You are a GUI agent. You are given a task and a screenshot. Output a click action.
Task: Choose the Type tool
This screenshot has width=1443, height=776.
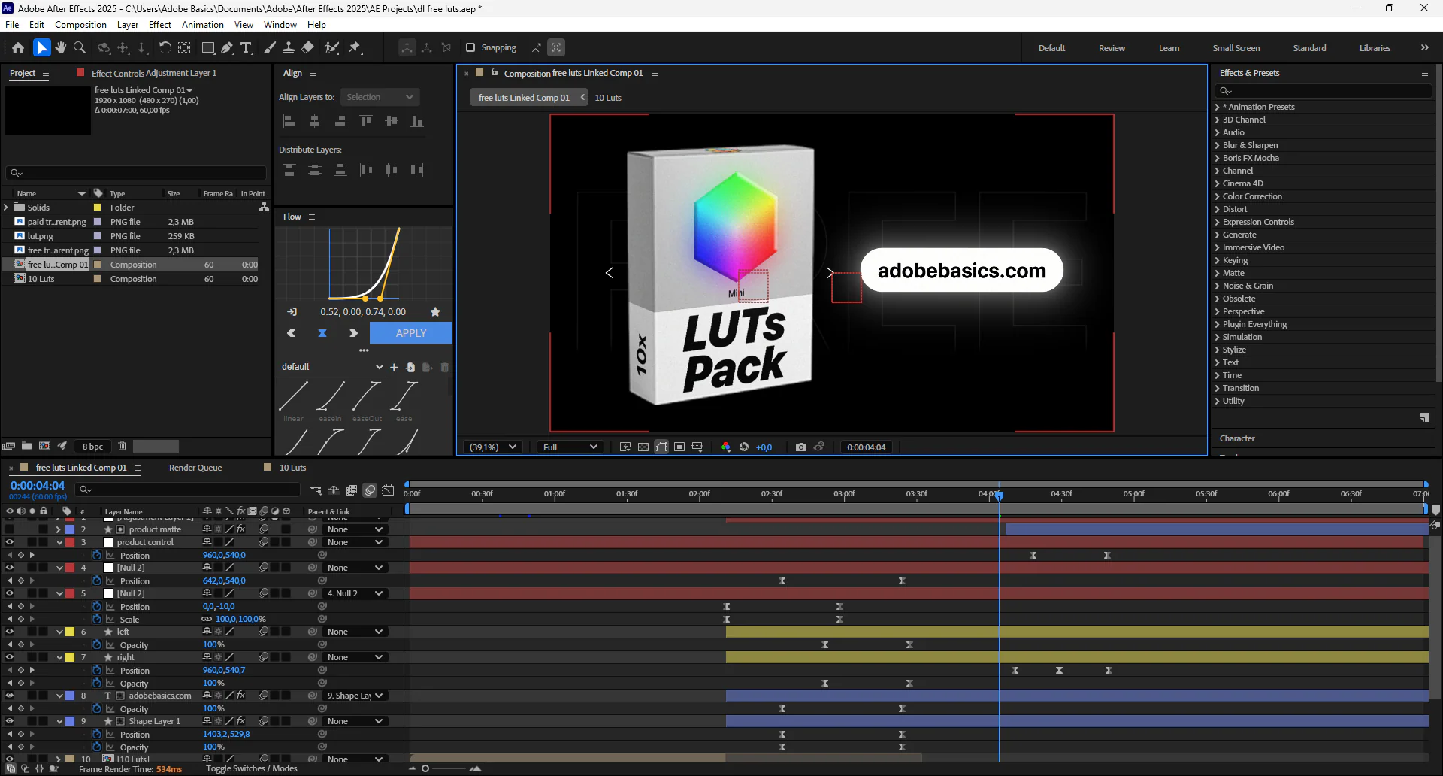point(246,48)
